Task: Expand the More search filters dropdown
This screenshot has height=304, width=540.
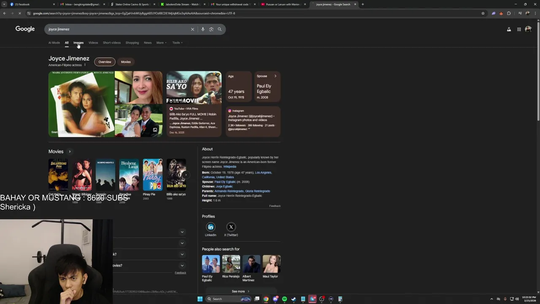Action: coord(161,43)
